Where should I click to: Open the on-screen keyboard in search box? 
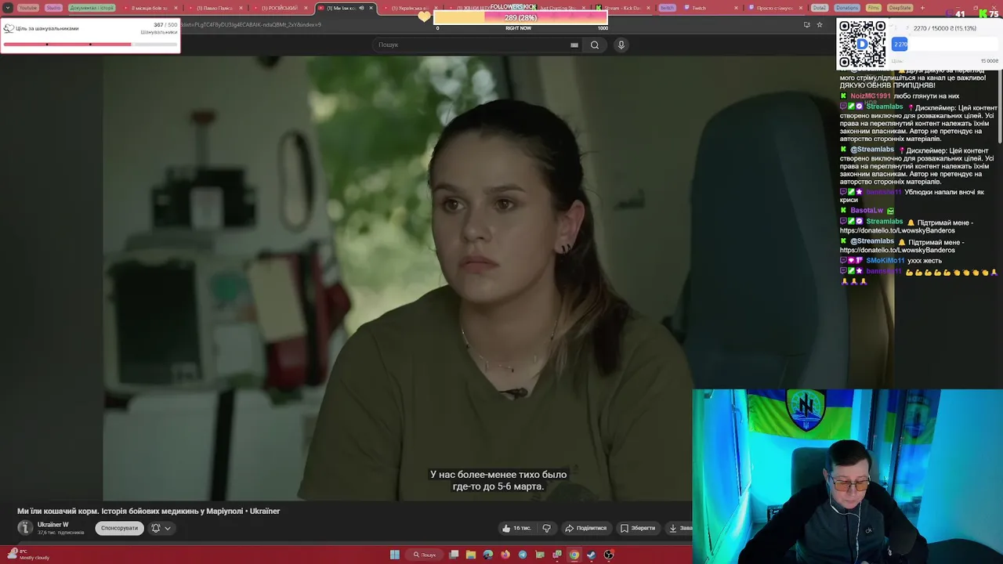pyautogui.click(x=574, y=45)
